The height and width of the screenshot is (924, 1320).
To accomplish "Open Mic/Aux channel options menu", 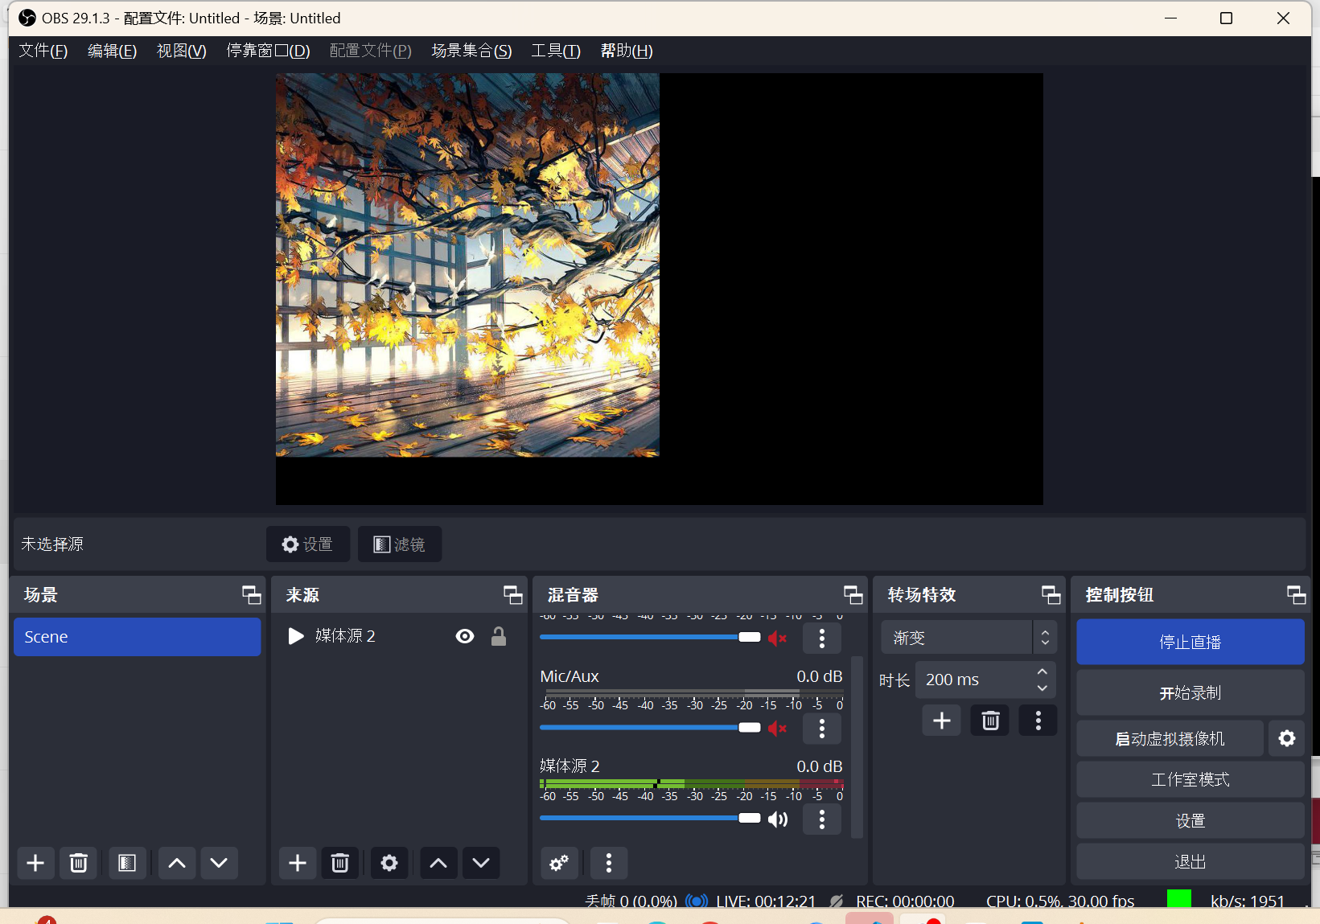I will pos(821,728).
